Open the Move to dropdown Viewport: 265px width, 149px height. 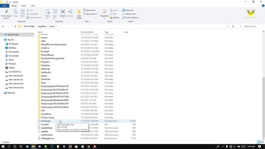click(48, 14)
